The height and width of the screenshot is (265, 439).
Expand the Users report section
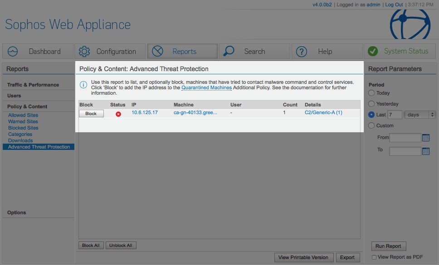[x=14, y=96]
